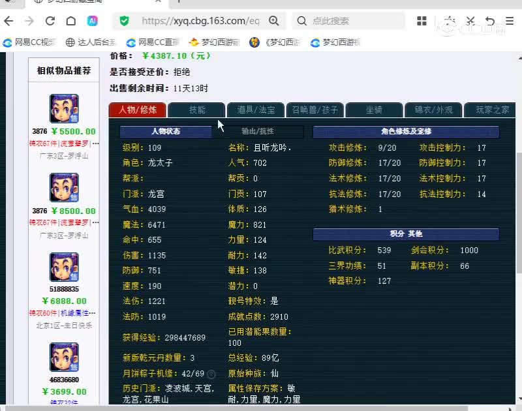Click the 网易CC直播 bookmark
This screenshot has height=411, width=522.
tap(153, 42)
